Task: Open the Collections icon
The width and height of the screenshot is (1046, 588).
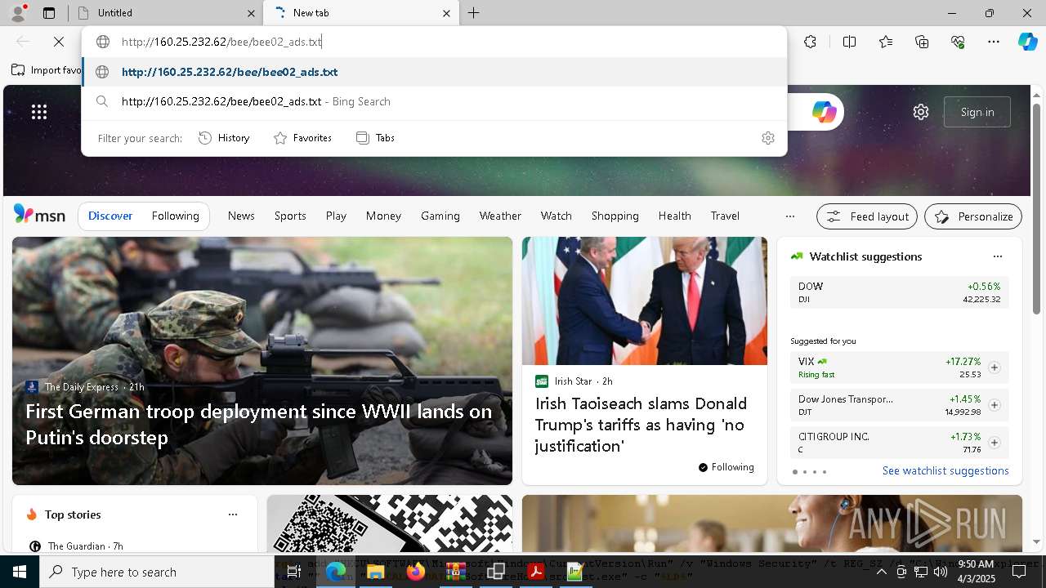Action: (922, 42)
